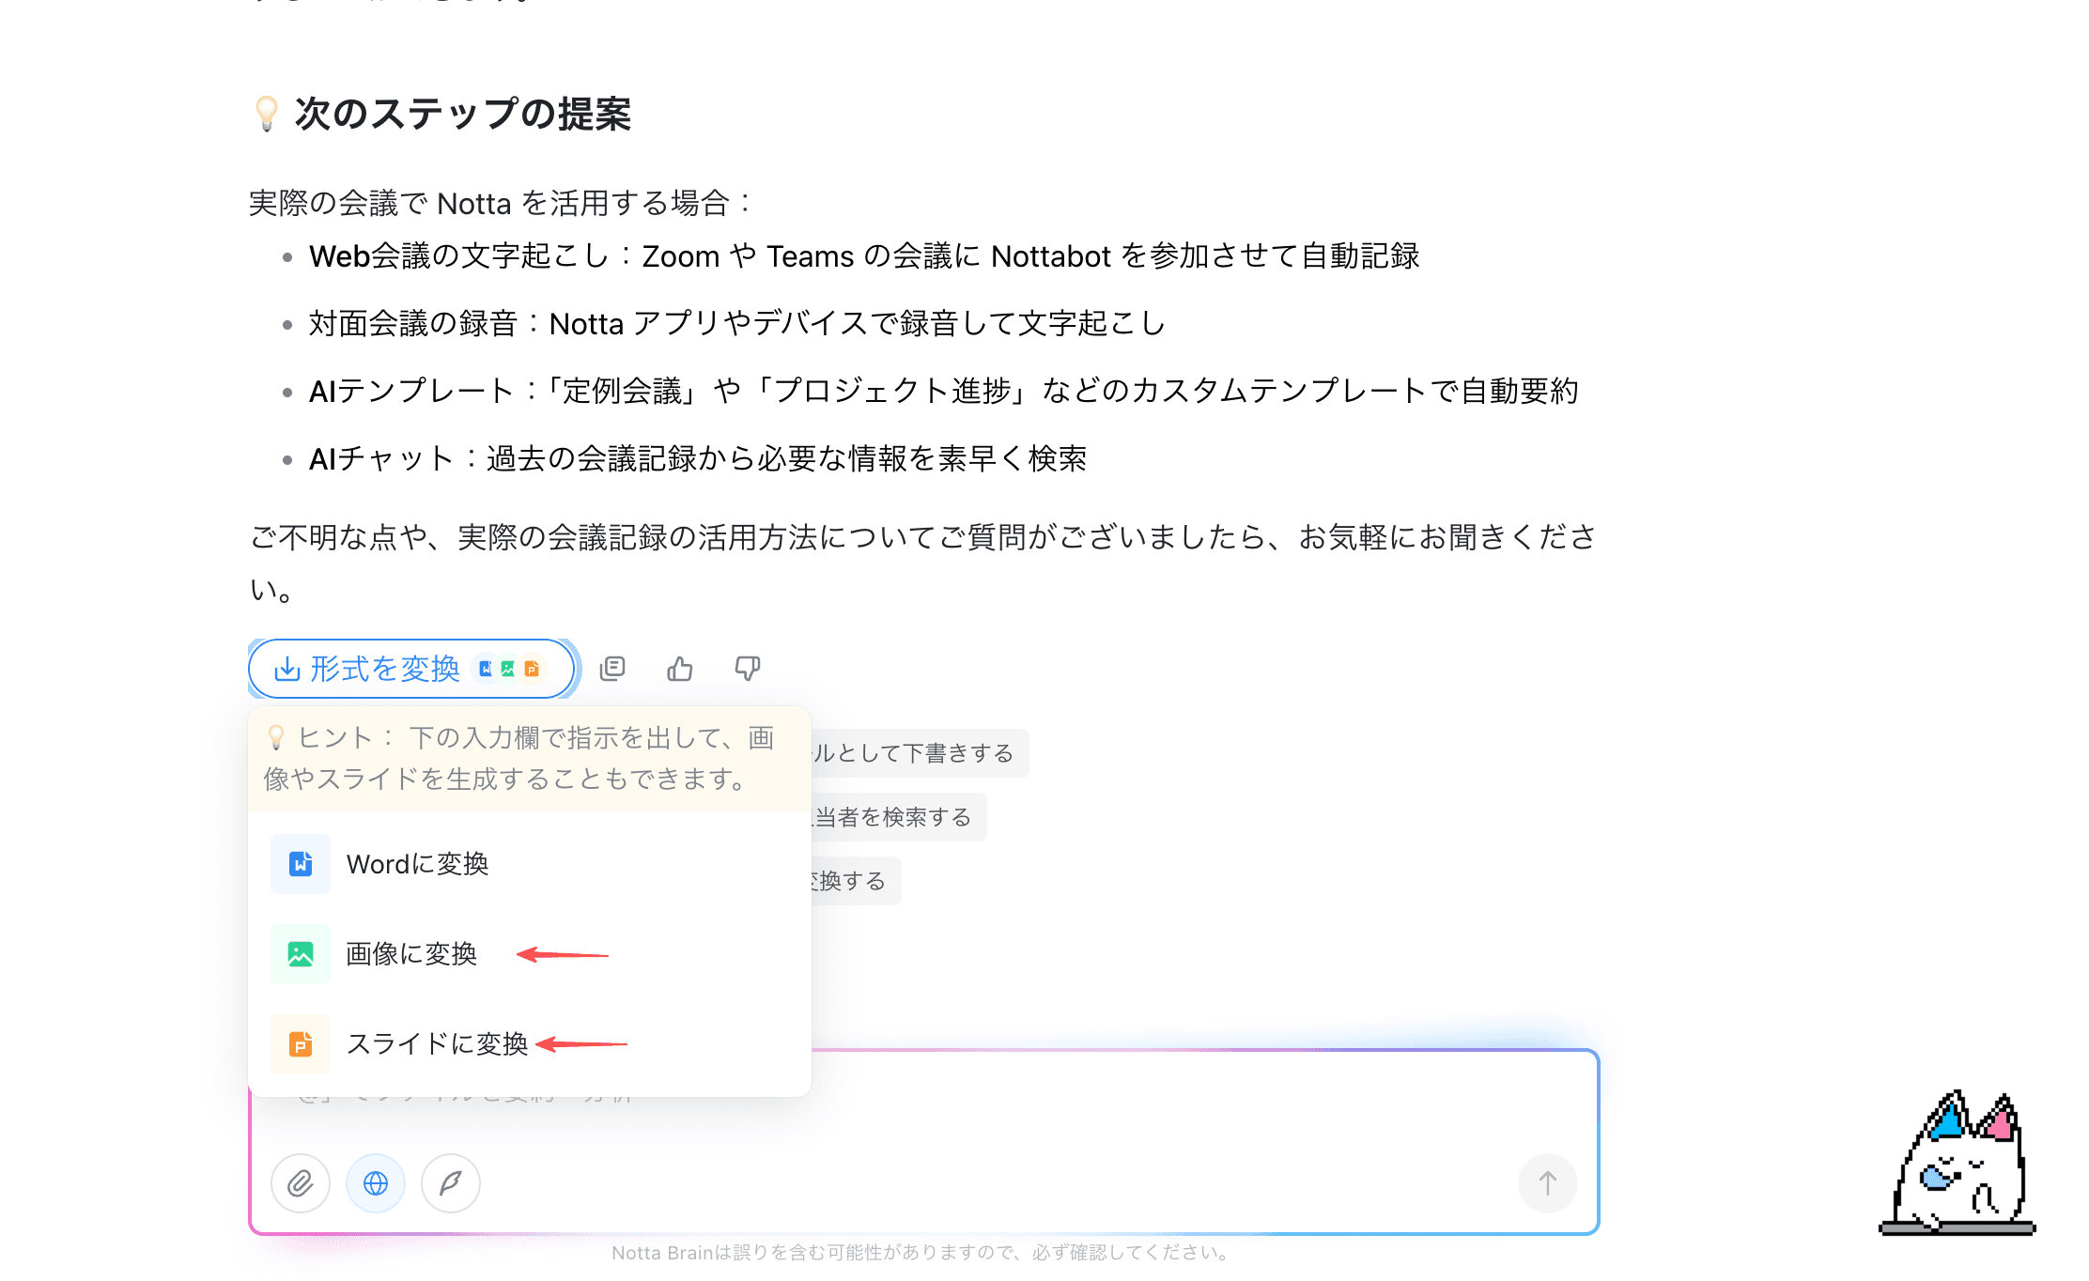Screen dimensions: 2089x1281
Task: Click the blue Word document icon
Action: tap(301, 864)
